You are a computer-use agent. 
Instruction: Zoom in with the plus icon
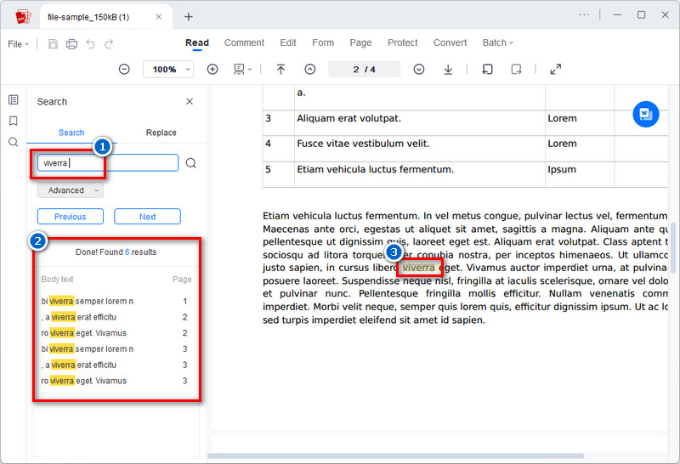212,69
